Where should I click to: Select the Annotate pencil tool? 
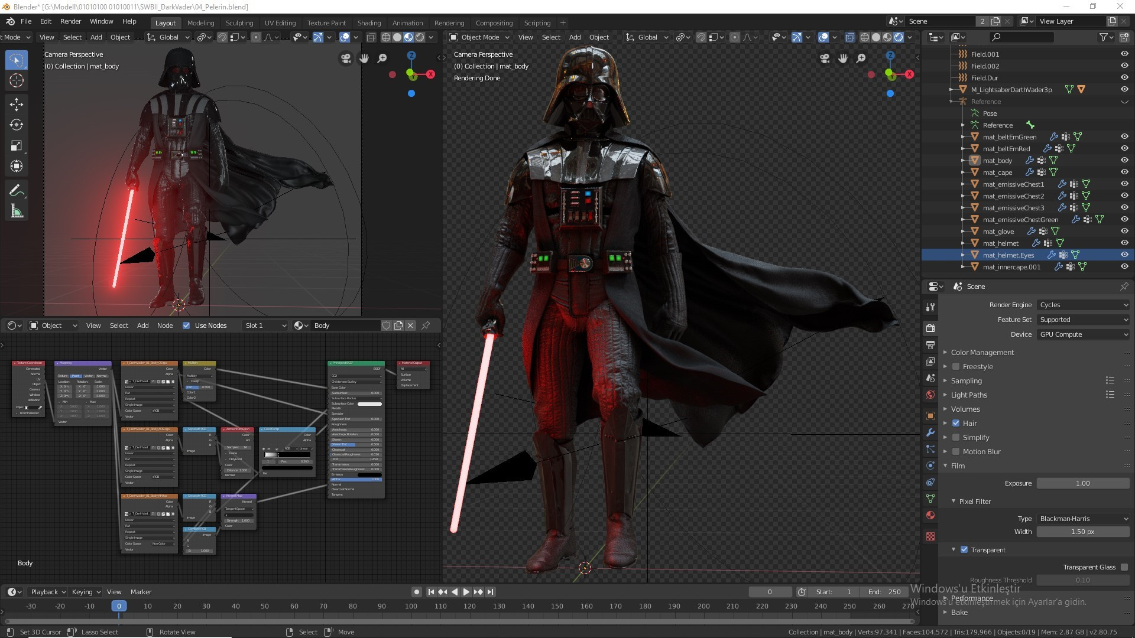point(17,191)
